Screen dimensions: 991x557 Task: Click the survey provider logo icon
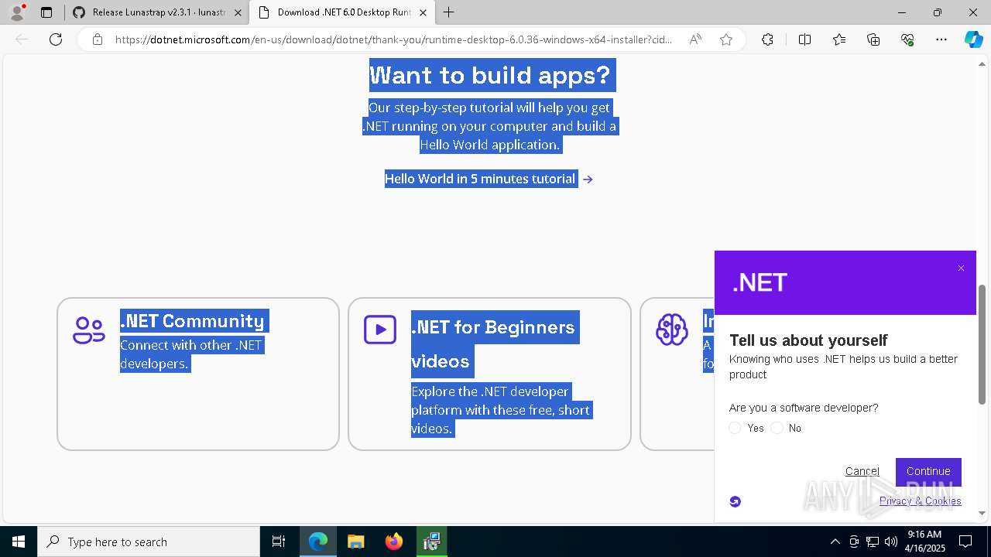click(736, 501)
